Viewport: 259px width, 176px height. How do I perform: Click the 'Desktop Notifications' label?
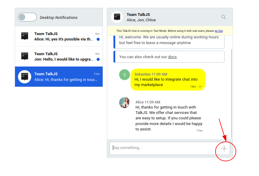(x=59, y=17)
